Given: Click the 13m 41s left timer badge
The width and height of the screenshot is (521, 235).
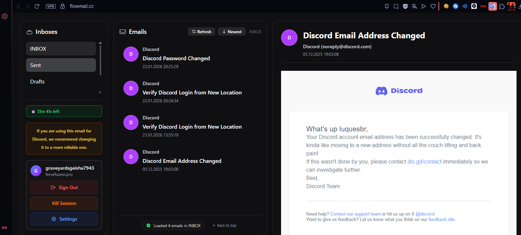Looking at the screenshot, I should coord(64,111).
